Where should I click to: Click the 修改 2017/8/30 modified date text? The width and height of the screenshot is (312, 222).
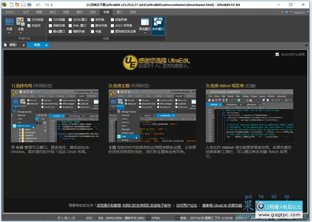coord(206,218)
